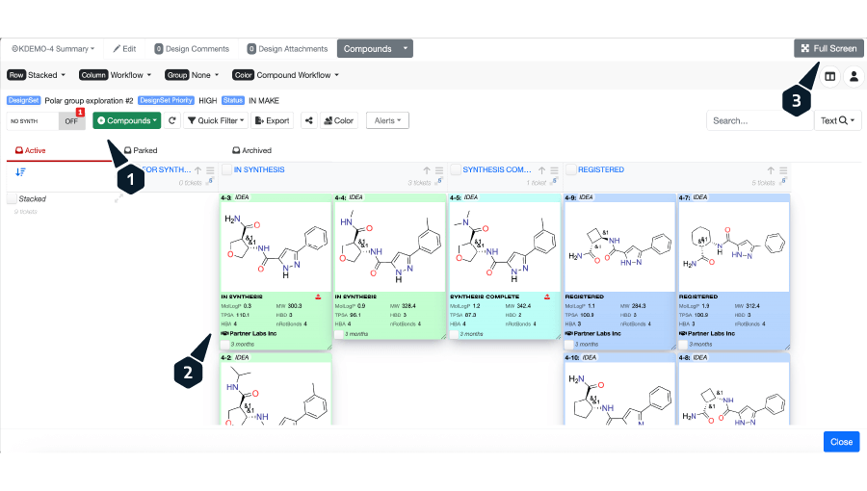
Task: Click the up arrow in FOR SYNTH... column
Action: [197, 170]
